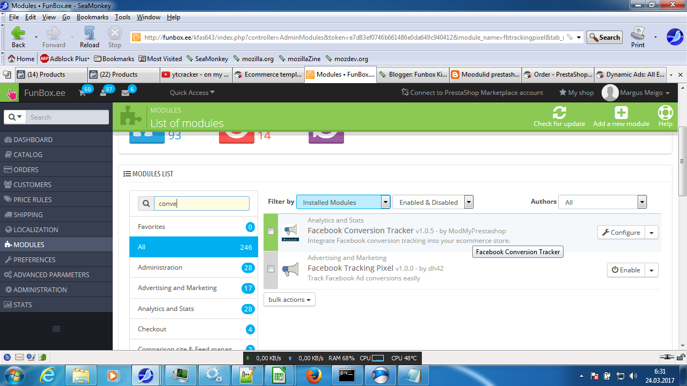Open the File menu
Screen dimensions: 687x386
pos(14,17)
